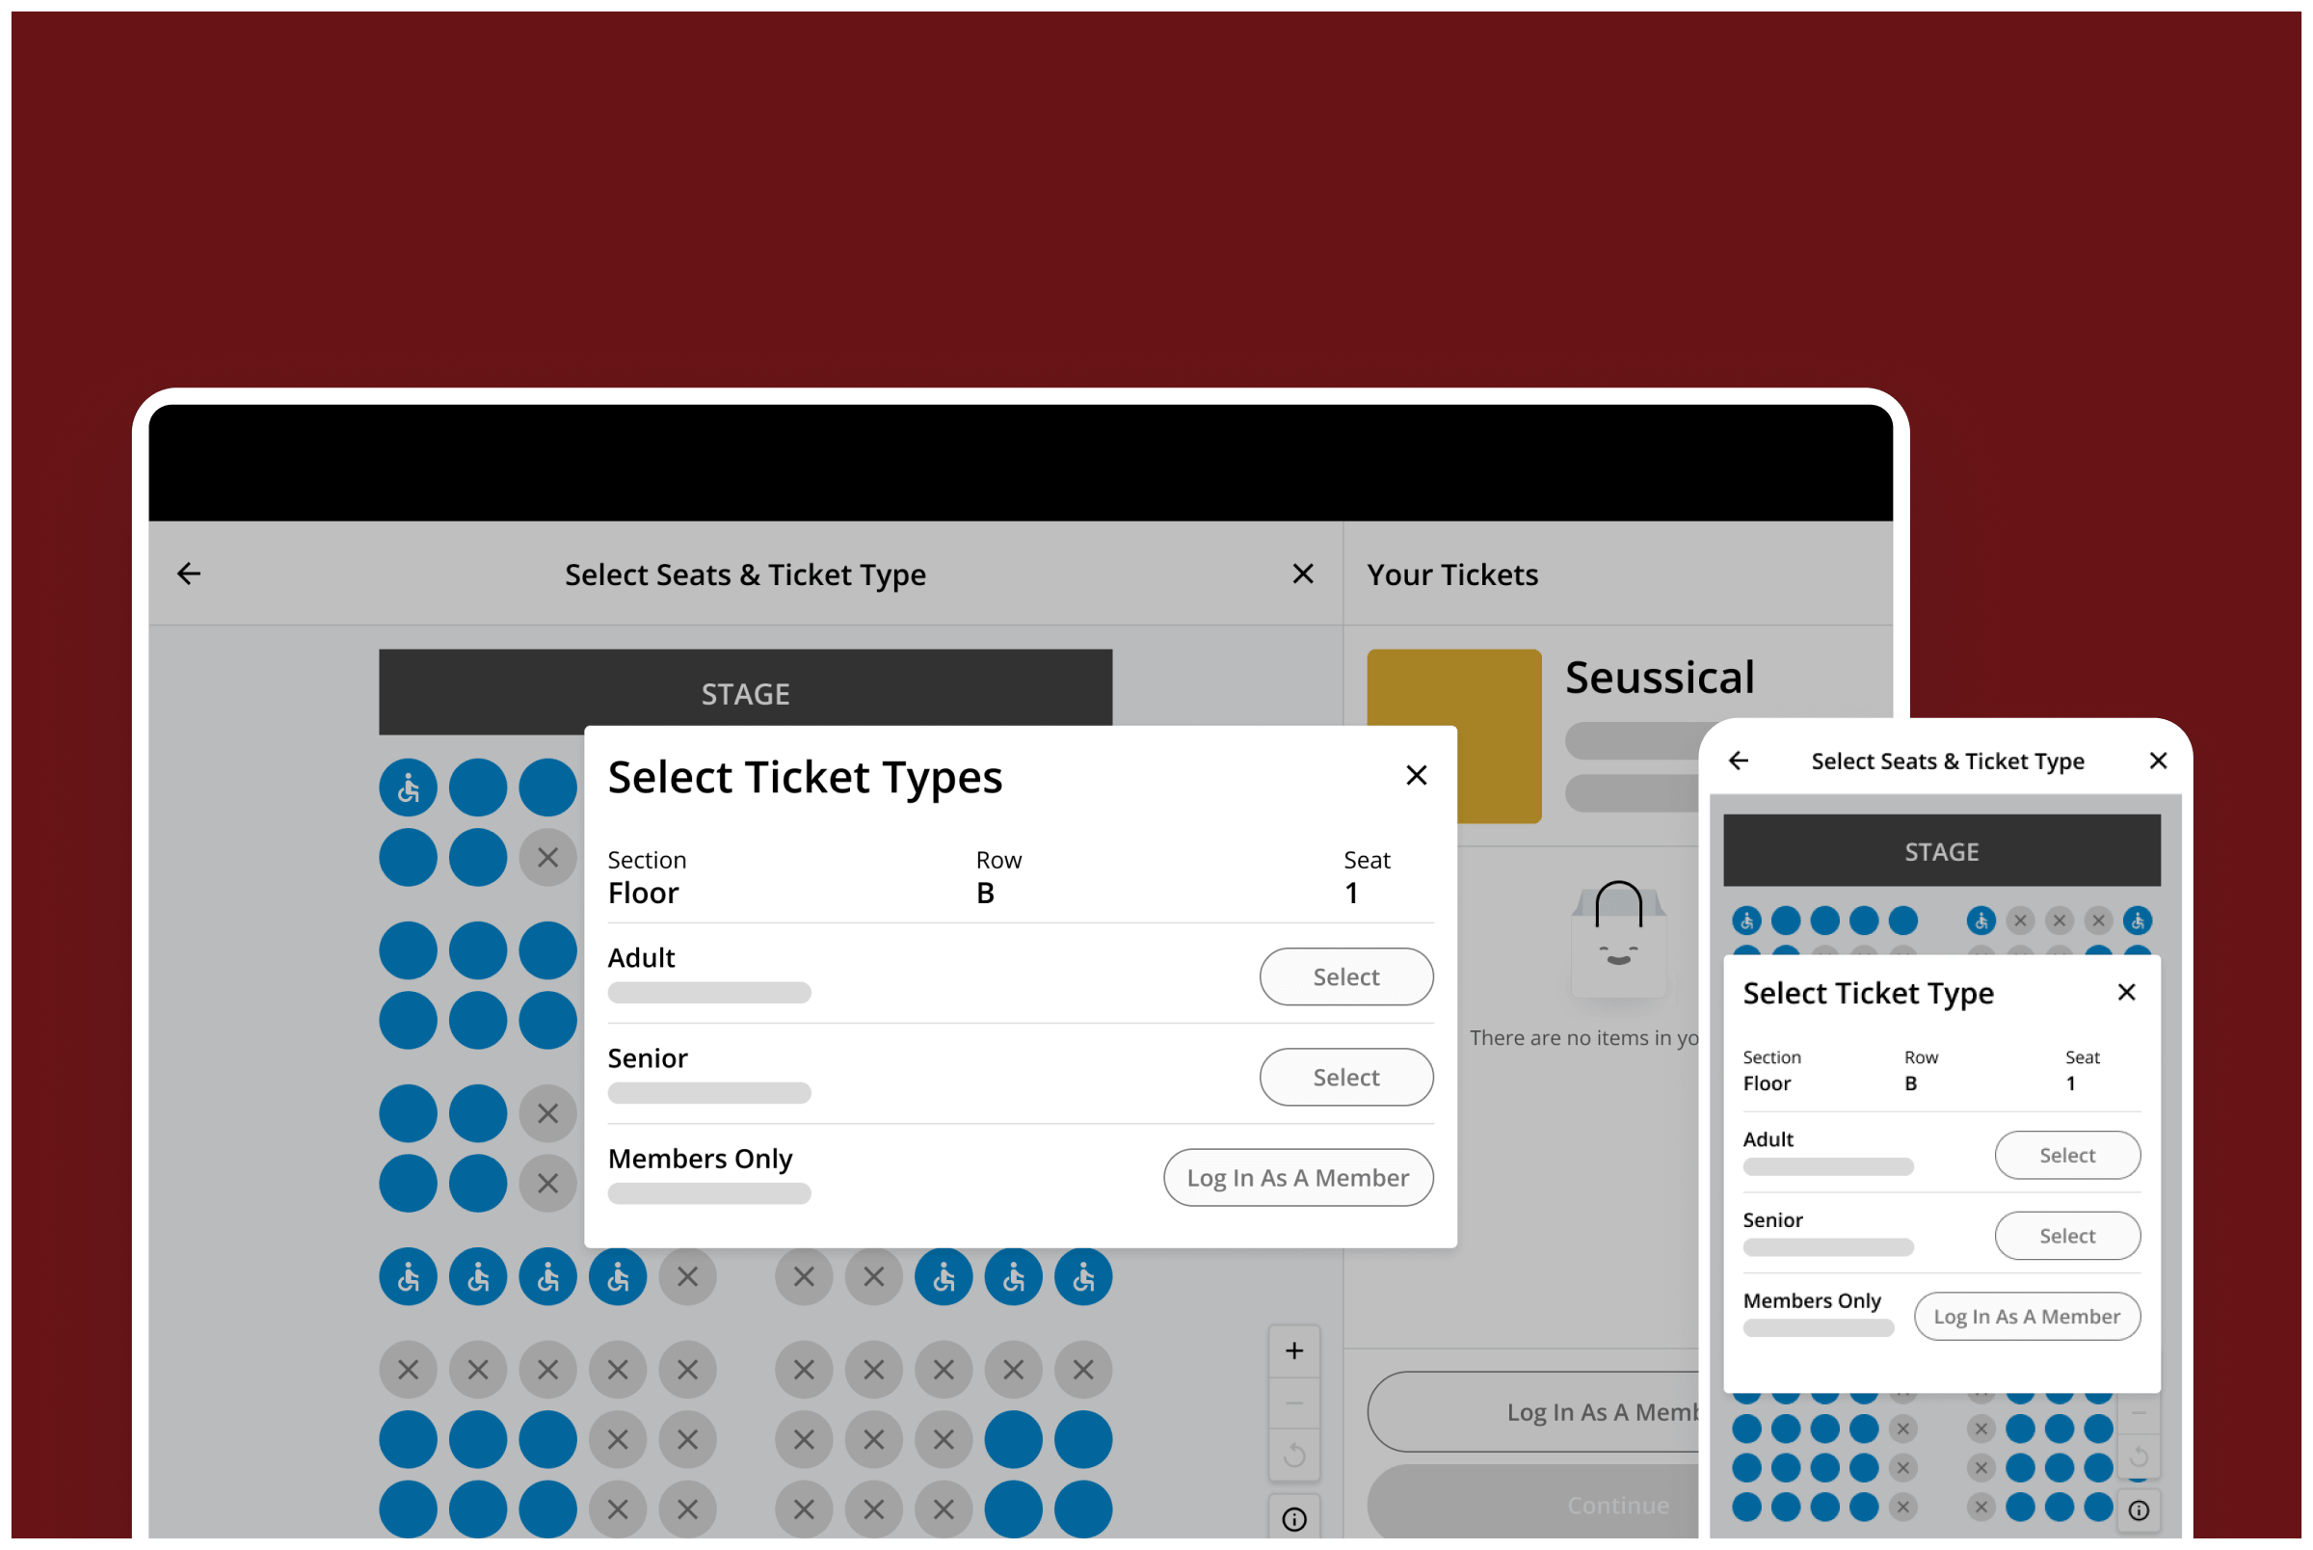This screenshot has height=1550, width=2313.
Task: Close the Select Ticket Types dialog
Action: pos(1416,775)
